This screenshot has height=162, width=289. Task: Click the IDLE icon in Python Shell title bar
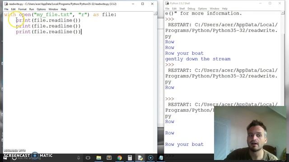[x=167, y=3]
